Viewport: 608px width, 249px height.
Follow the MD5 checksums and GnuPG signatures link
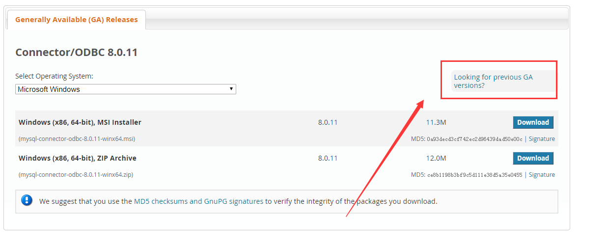pyautogui.click(x=198, y=201)
